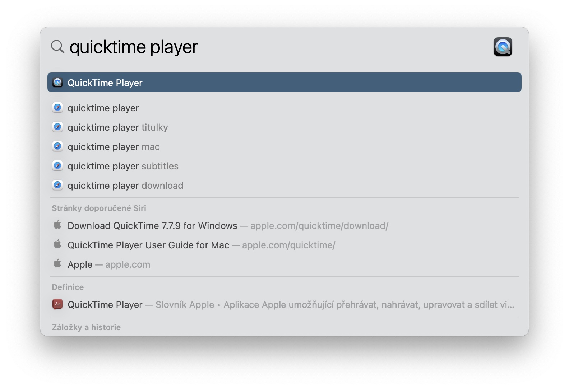Click into the Spotlight search text field

point(277,47)
